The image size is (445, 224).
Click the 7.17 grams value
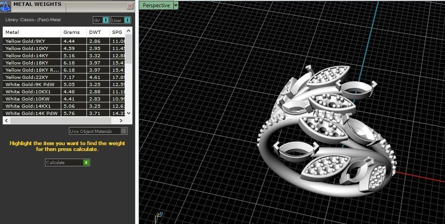tap(69, 77)
